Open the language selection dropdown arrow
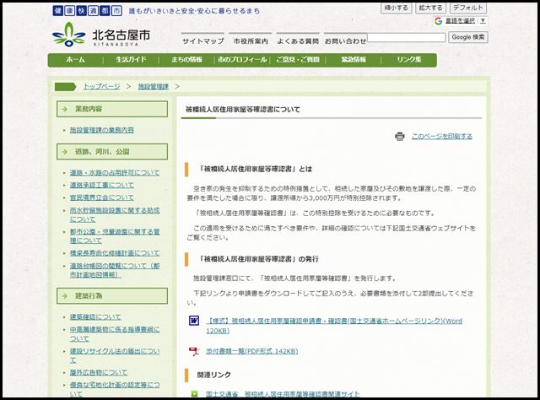Screen dimensions: 540x400 coord(483,20)
